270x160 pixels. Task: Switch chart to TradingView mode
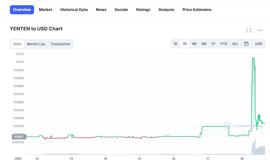(60, 44)
